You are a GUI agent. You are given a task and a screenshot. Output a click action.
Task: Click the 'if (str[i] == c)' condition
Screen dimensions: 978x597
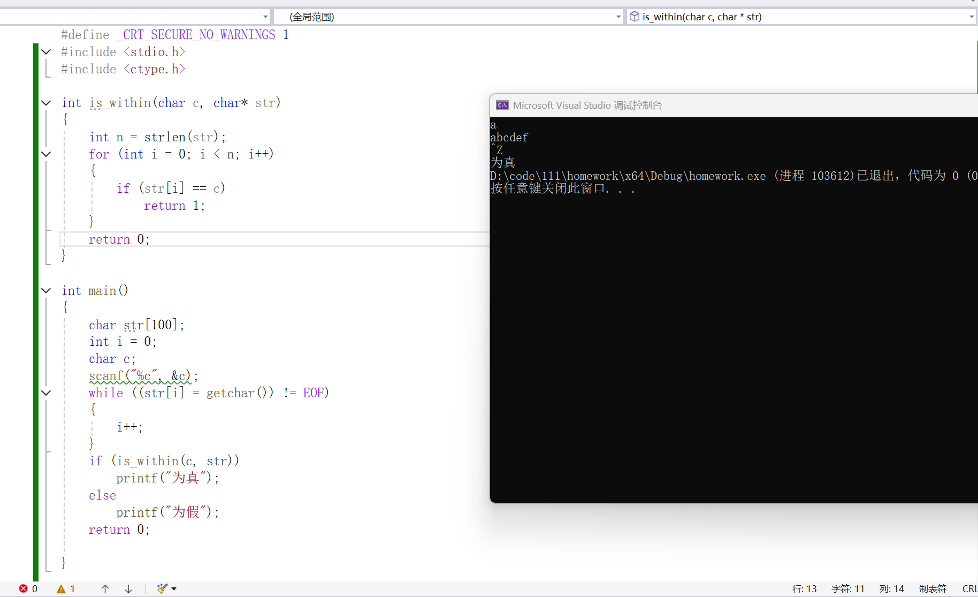click(171, 188)
